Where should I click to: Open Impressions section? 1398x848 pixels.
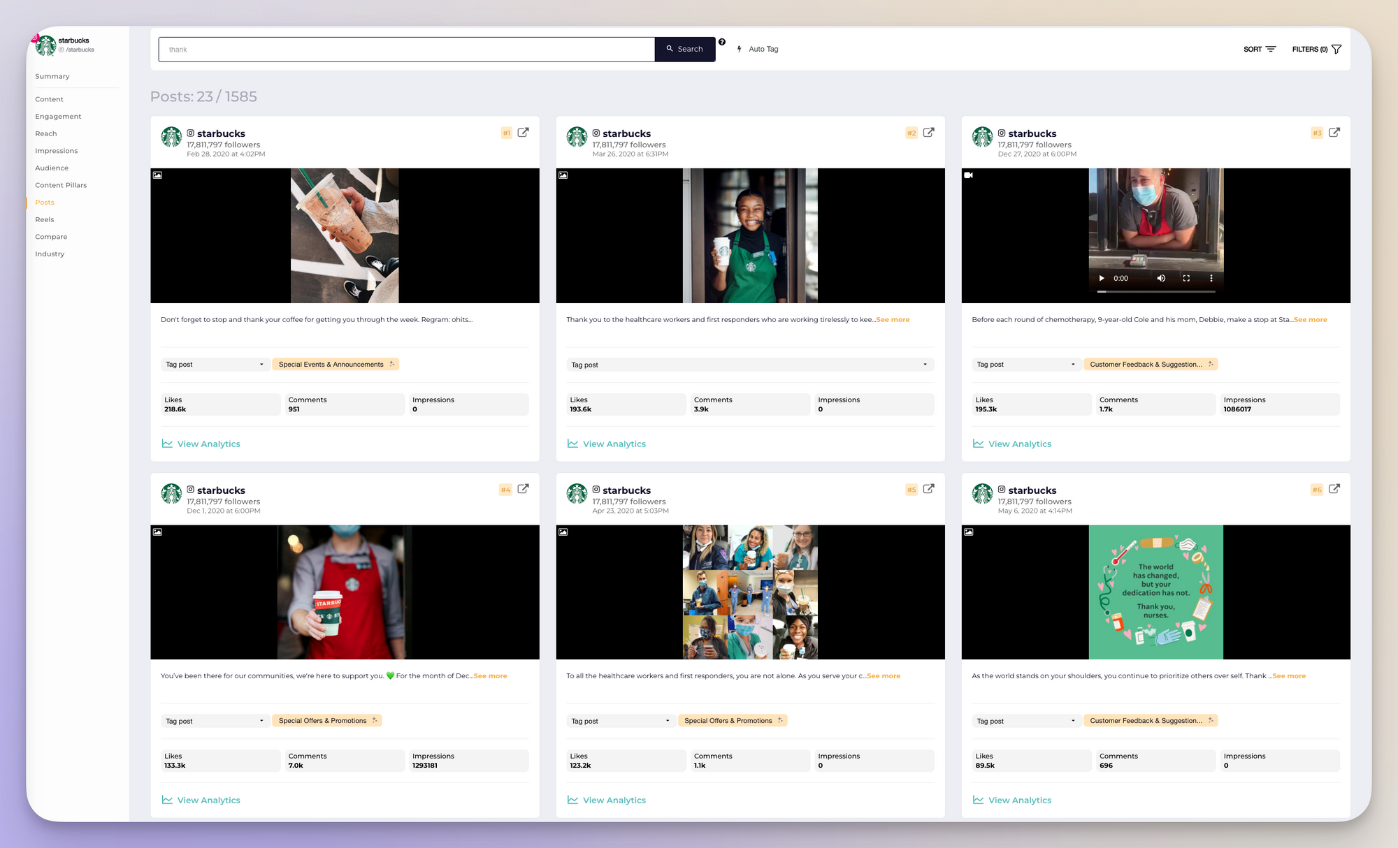click(x=57, y=151)
